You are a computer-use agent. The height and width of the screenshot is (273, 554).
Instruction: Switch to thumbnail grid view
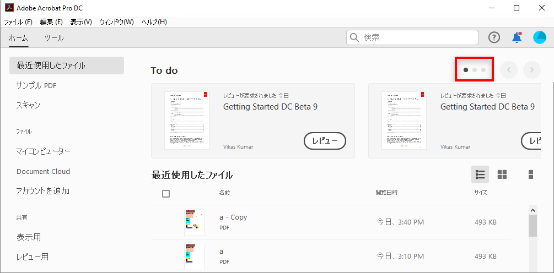(502, 174)
